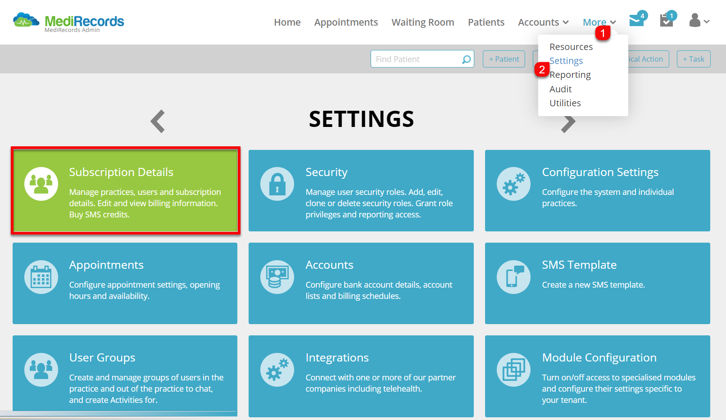The width and height of the screenshot is (726, 420).
Task: Click the Integrations gears icon
Action: pos(277,370)
